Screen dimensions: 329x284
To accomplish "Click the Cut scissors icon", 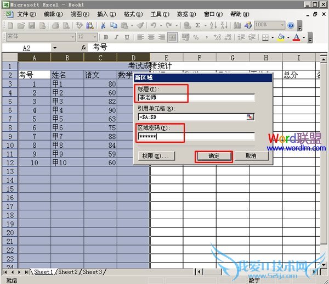I will pyautogui.click(x=103, y=25).
